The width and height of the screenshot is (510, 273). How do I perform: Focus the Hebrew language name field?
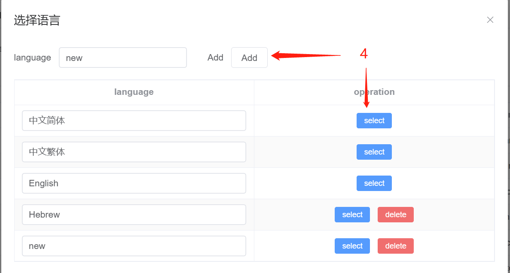[134, 215]
